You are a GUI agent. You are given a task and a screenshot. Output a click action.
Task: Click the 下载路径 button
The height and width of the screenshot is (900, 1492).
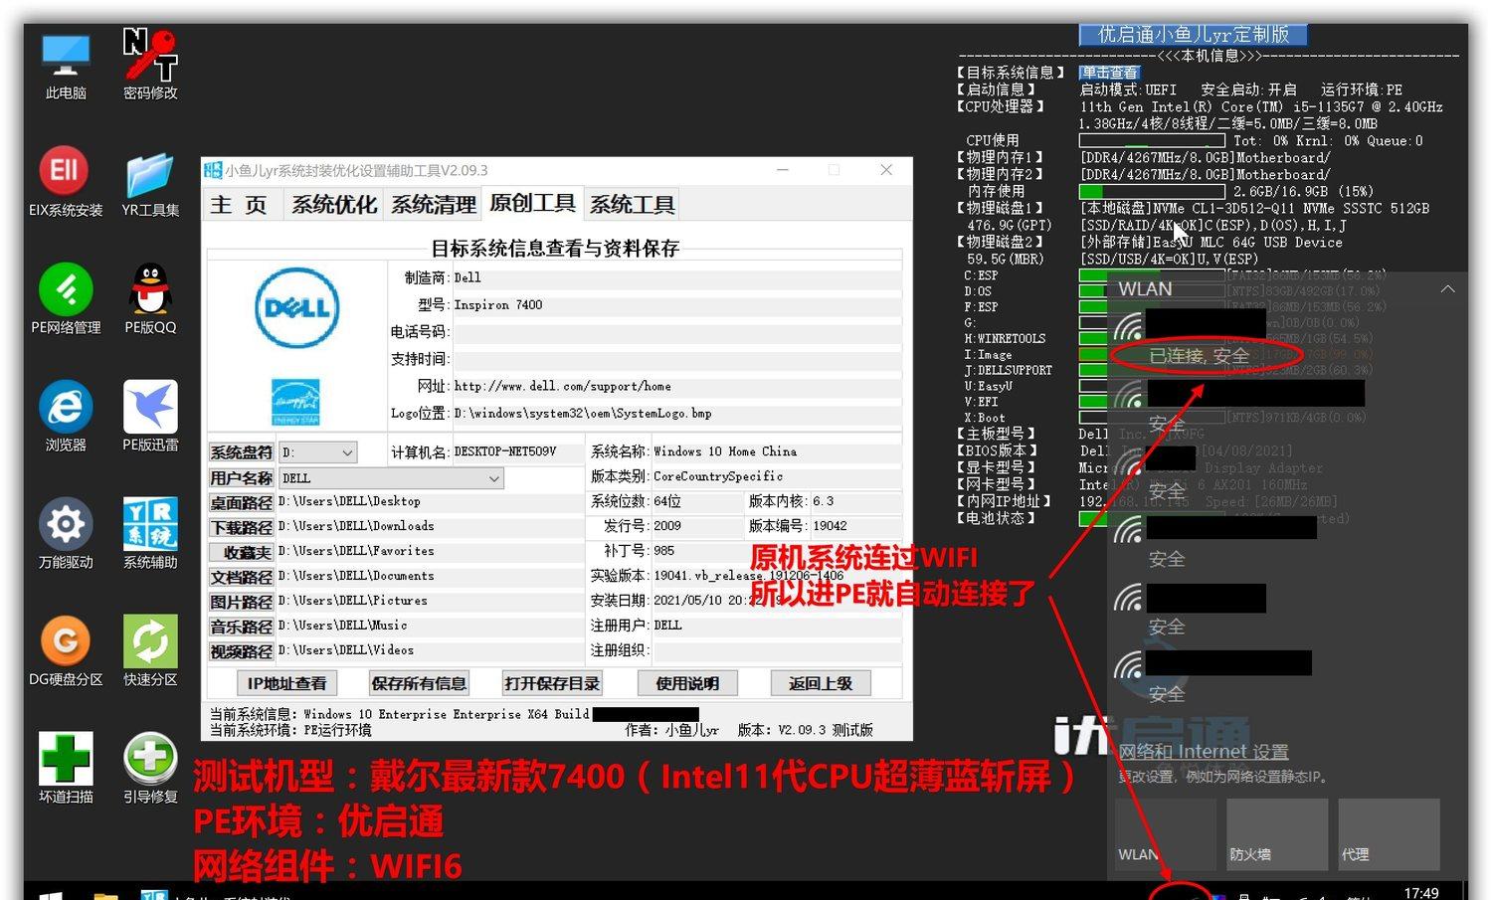tap(241, 528)
